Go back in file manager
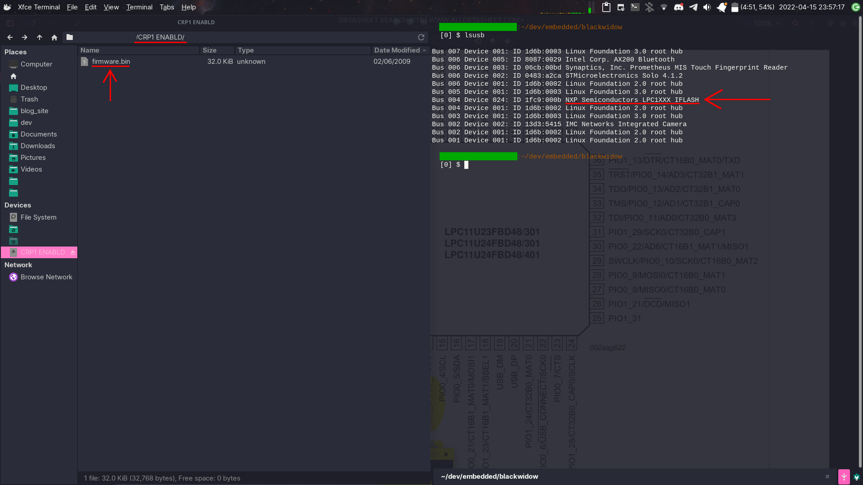Image resolution: width=863 pixels, height=485 pixels. (x=10, y=37)
